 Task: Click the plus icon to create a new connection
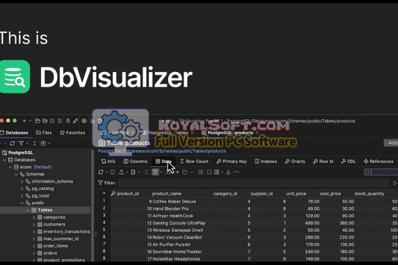point(24,121)
